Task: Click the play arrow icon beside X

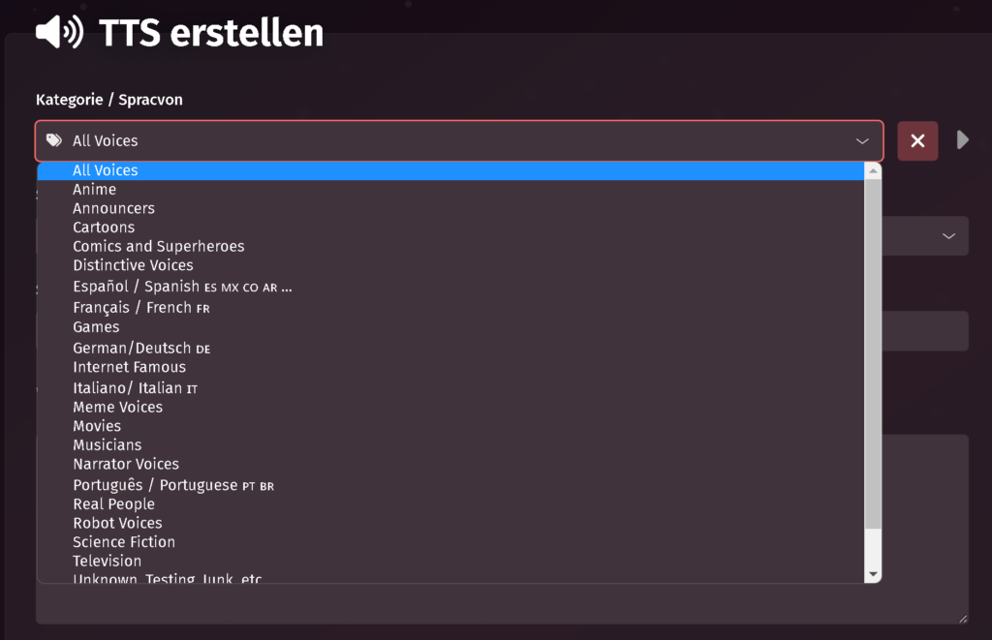Action: click(962, 139)
